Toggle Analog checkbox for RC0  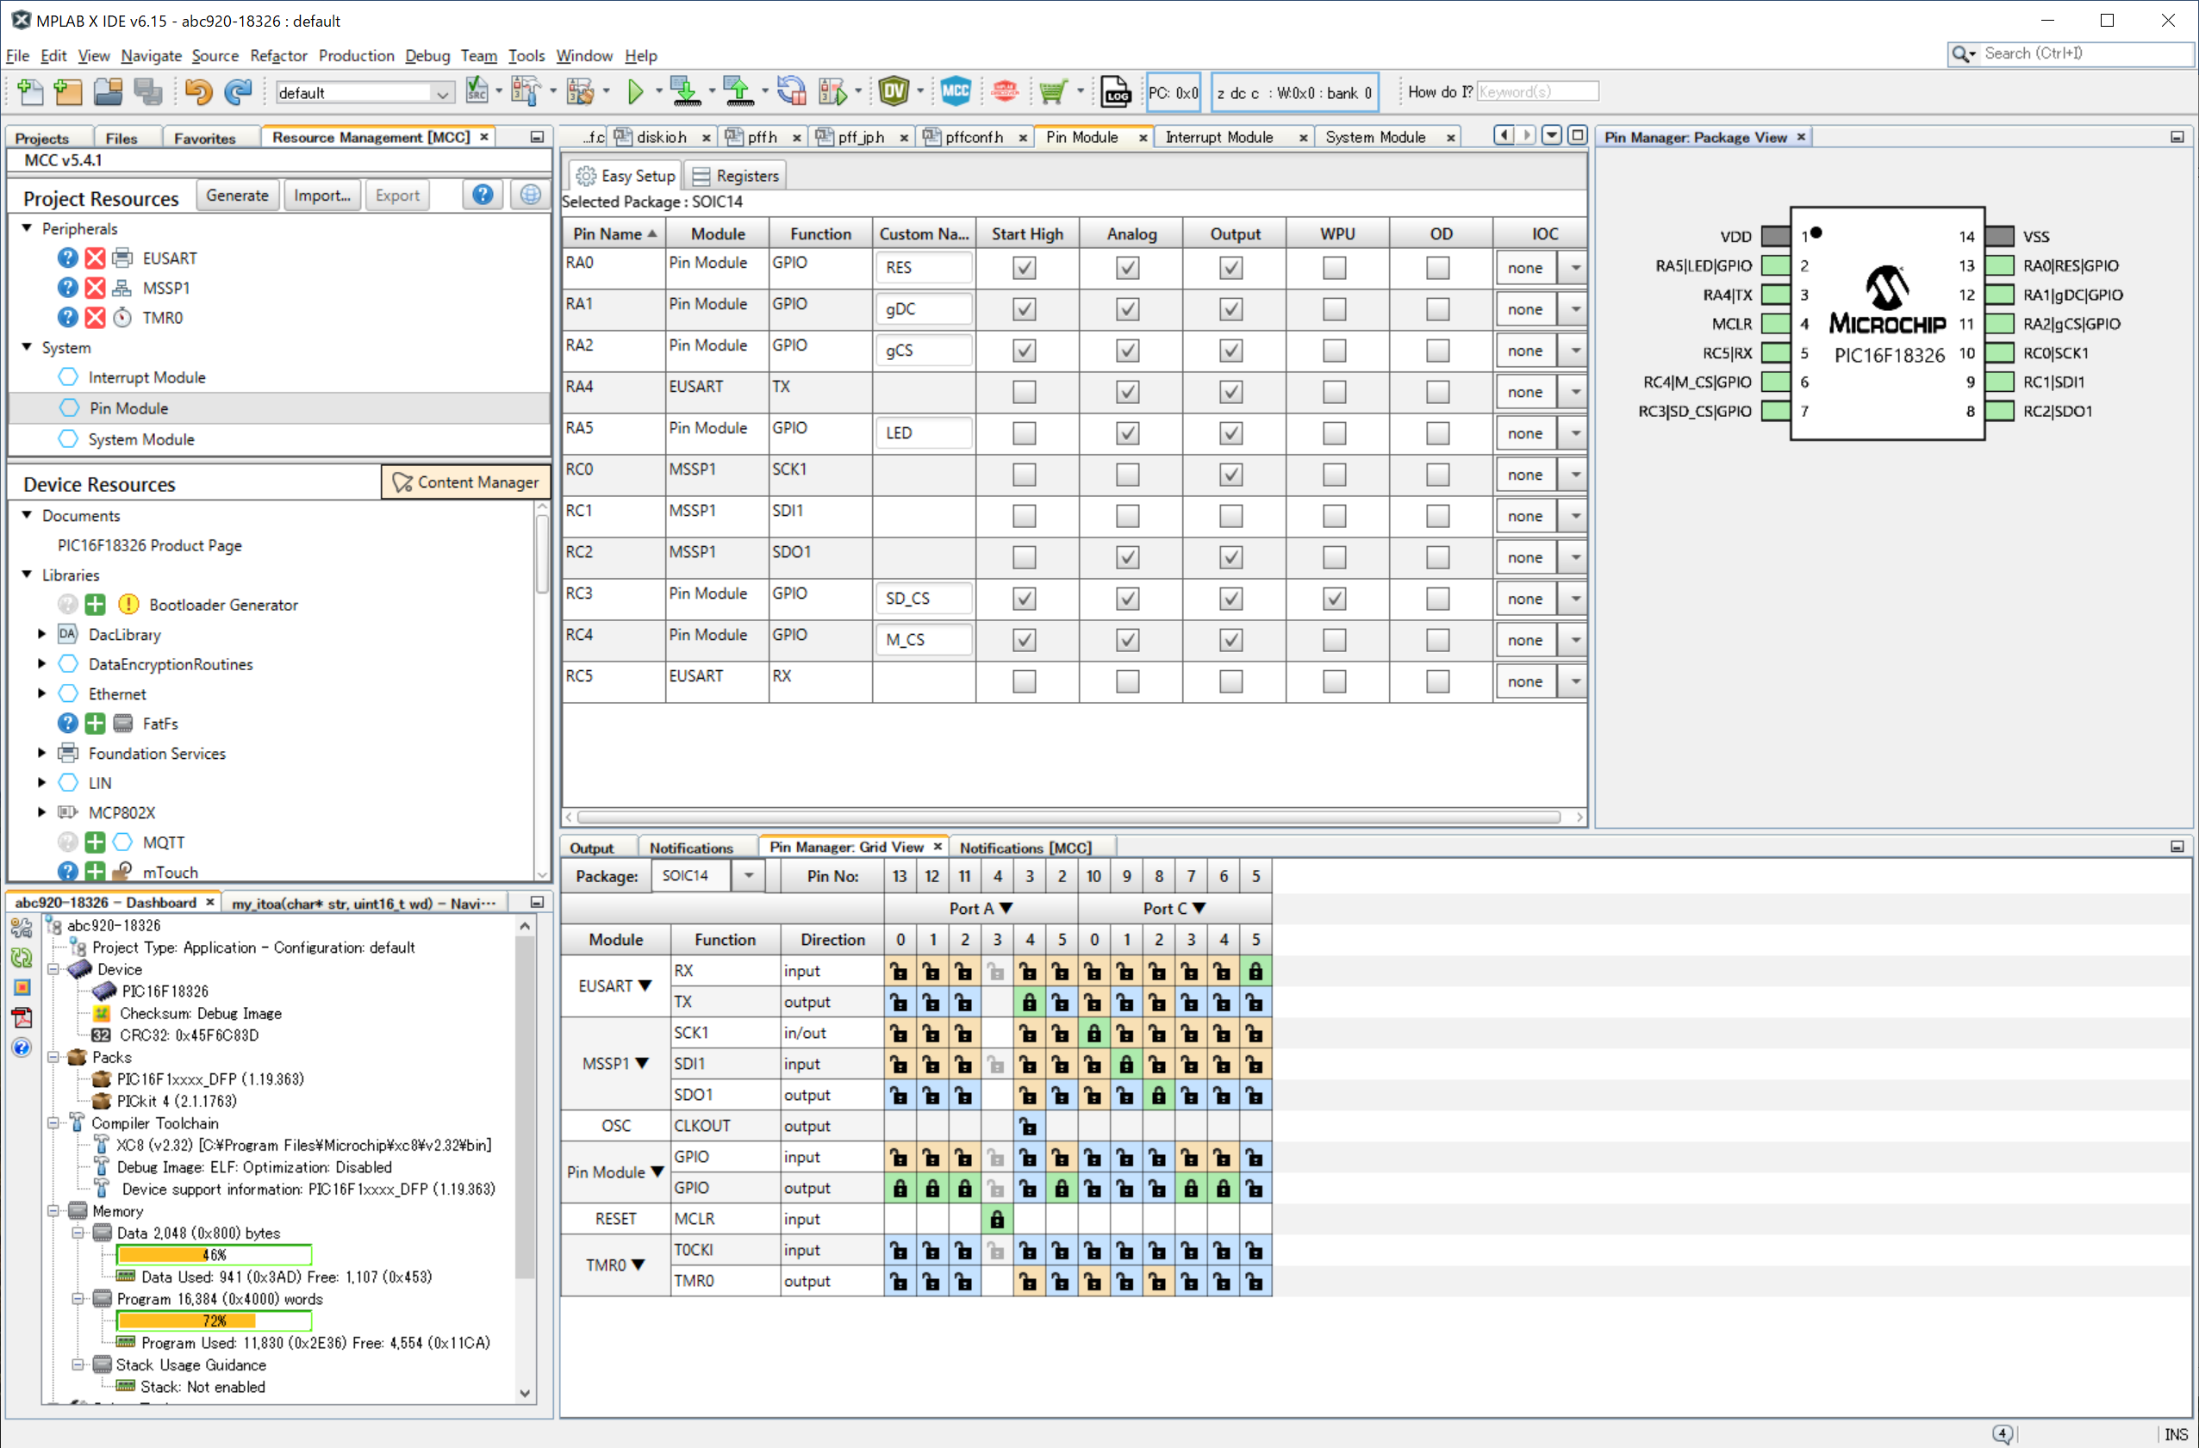1127,475
